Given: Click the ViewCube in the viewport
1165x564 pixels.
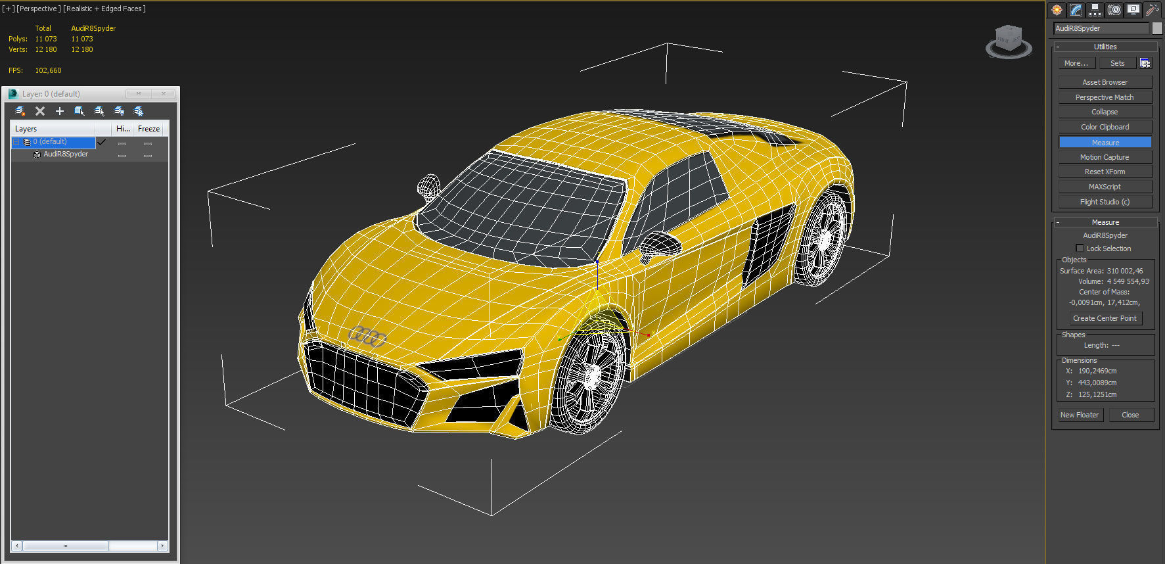Looking at the screenshot, I should (1009, 41).
